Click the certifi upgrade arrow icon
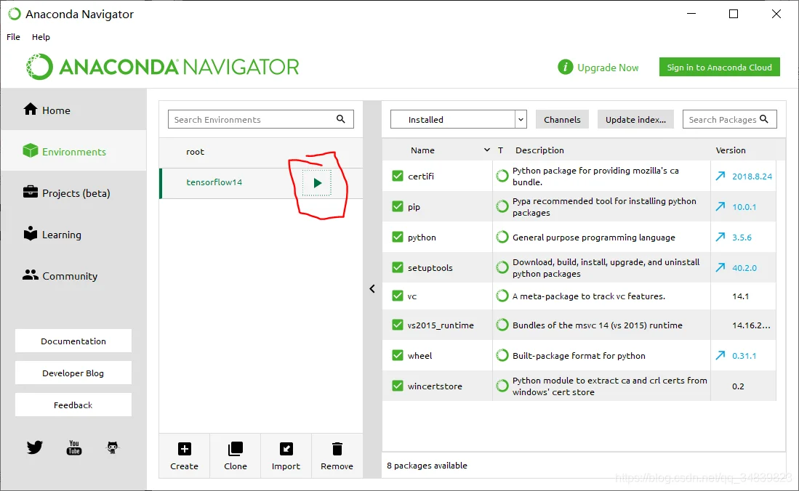This screenshot has width=799, height=491. click(x=720, y=176)
